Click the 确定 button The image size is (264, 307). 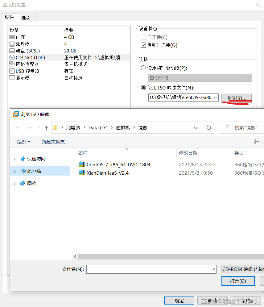(179, 301)
